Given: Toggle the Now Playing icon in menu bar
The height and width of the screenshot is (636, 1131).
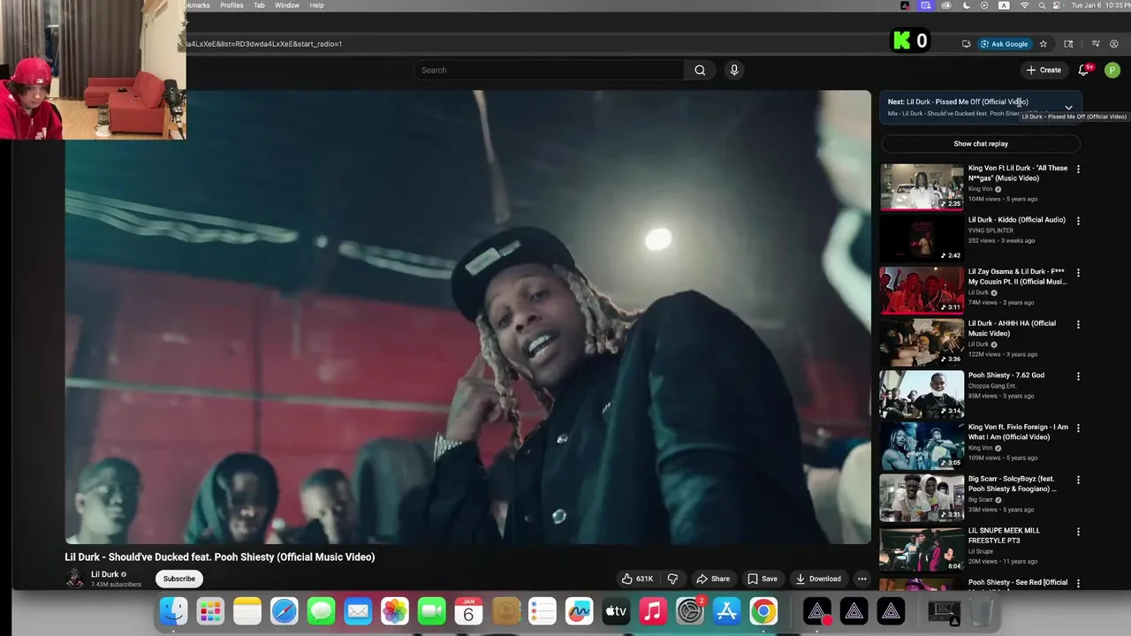Looking at the screenshot, I should (984, 5).
